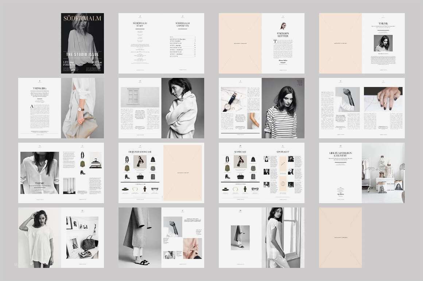This screenshot has height=281, width=423.
Task: Select the "Designed Showcase" title text
Action: click(x=140, y=151)
